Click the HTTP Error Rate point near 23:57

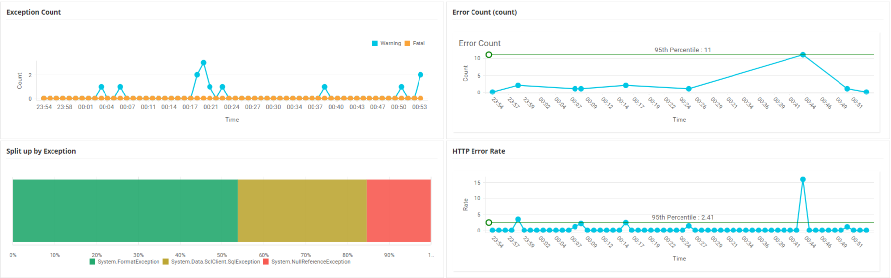tap(518, 219)
